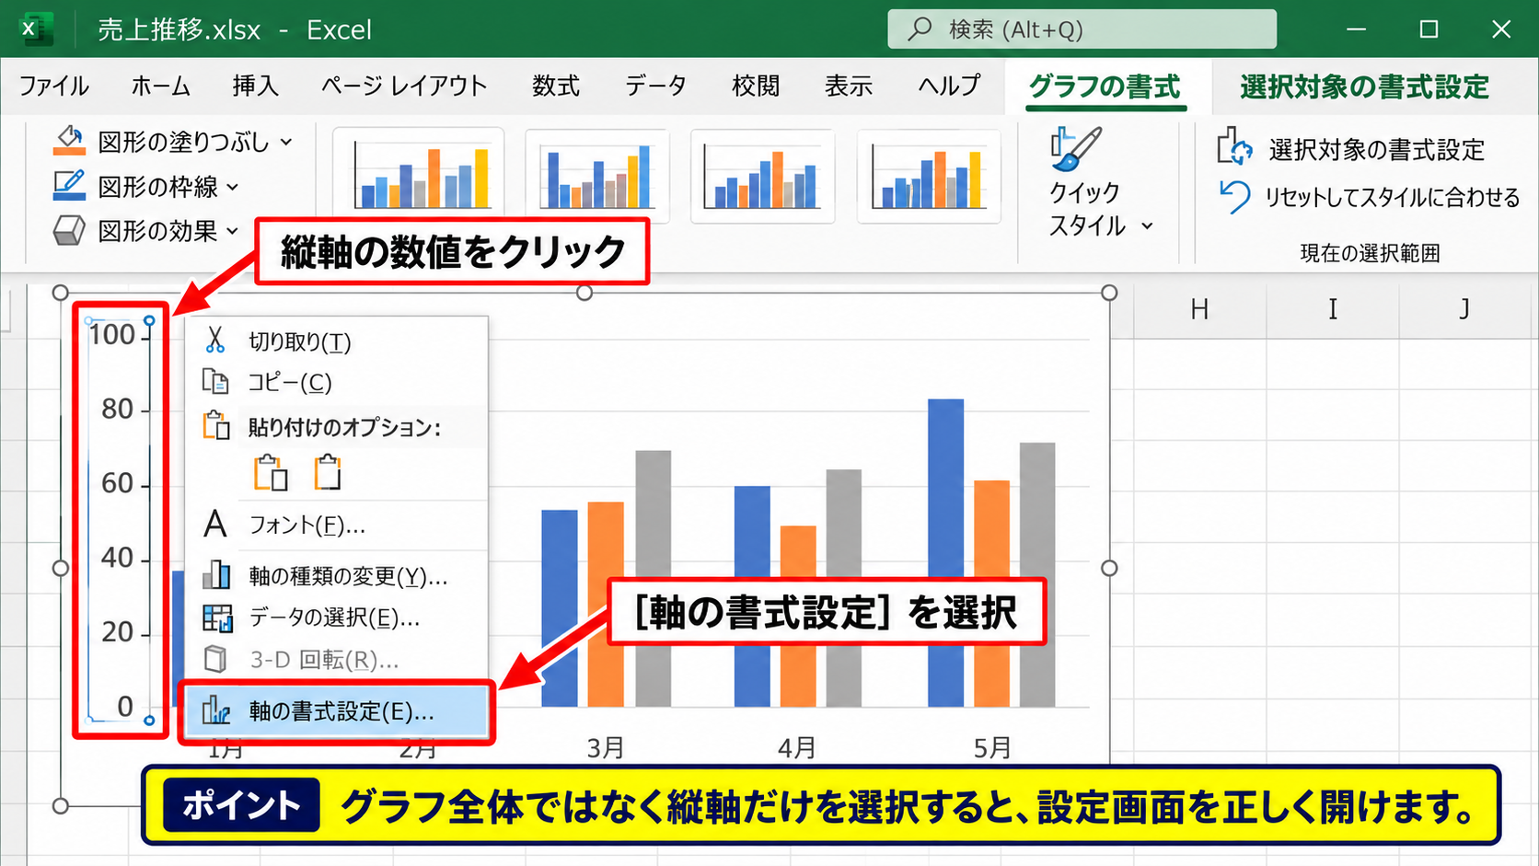1539x866 pixels.
Task: Select the second chart style thumbnail
Action: (x=596, y=176)
